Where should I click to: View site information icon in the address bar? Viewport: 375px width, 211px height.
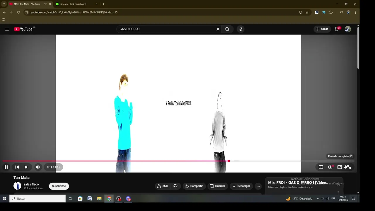point(27,12)
